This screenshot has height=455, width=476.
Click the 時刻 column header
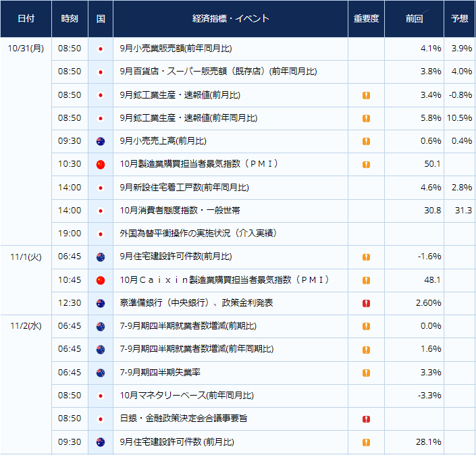(x=70, y=18)
